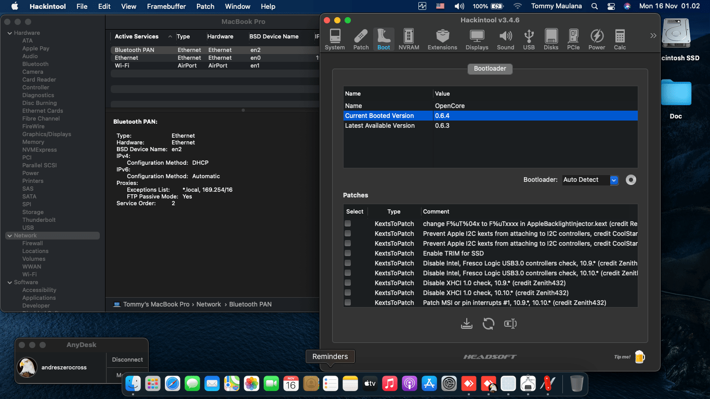Open the Power section icon
Viewport: 710px width, 399px height.
(597, 39)
